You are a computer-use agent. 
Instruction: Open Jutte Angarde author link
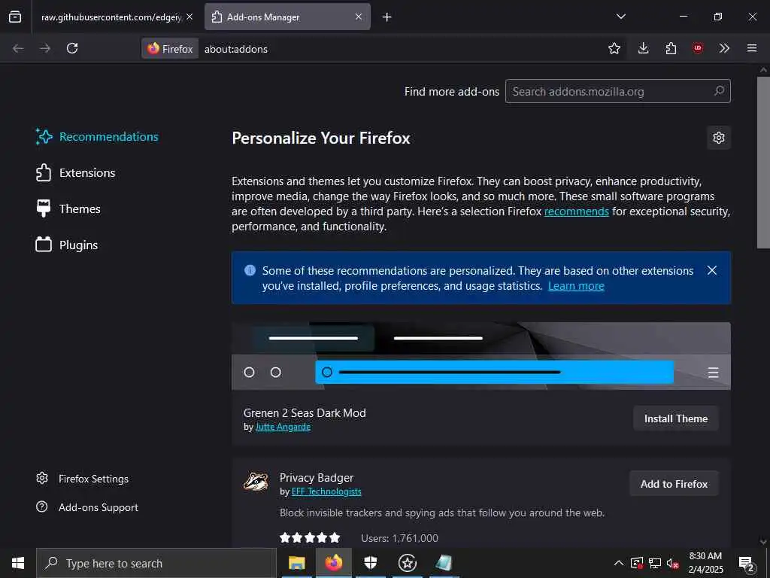point(283,427)
